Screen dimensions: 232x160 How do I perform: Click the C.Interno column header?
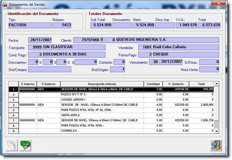point(28,84)
